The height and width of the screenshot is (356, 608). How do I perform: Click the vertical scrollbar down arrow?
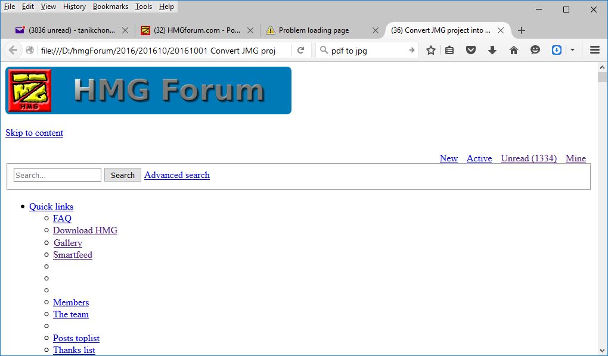(x=602, y=351)
